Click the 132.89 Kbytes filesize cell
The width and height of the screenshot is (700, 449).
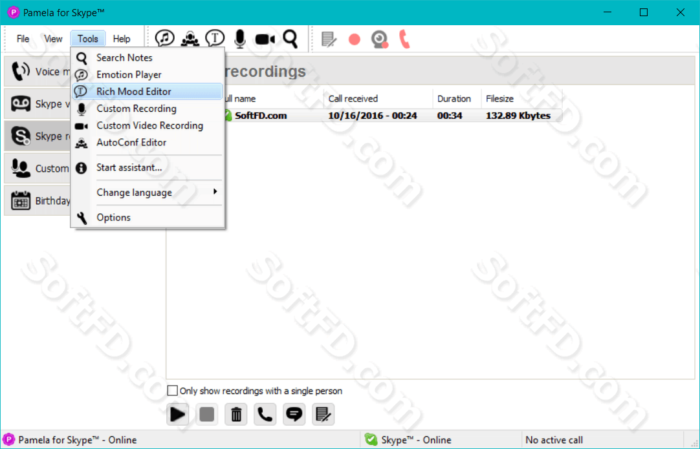[518, 116]
